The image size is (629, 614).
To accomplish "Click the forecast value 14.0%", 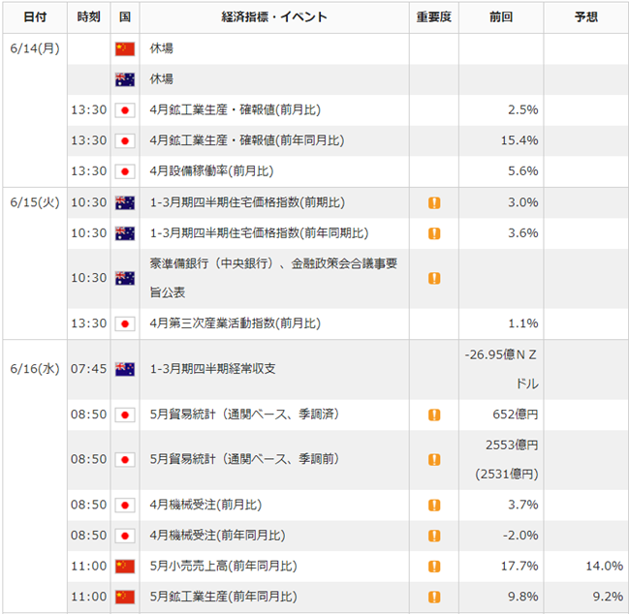I will [605, 567].
